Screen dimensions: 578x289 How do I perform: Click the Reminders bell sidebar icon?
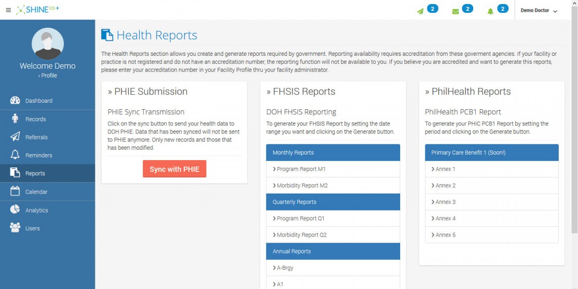[x=15, y=155]
